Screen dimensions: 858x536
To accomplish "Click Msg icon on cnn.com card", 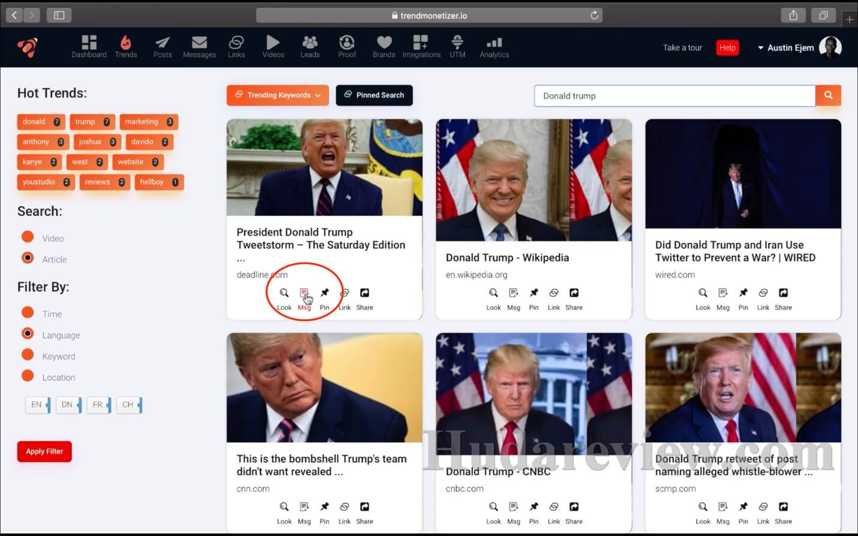I will click(x=304, y=507).
